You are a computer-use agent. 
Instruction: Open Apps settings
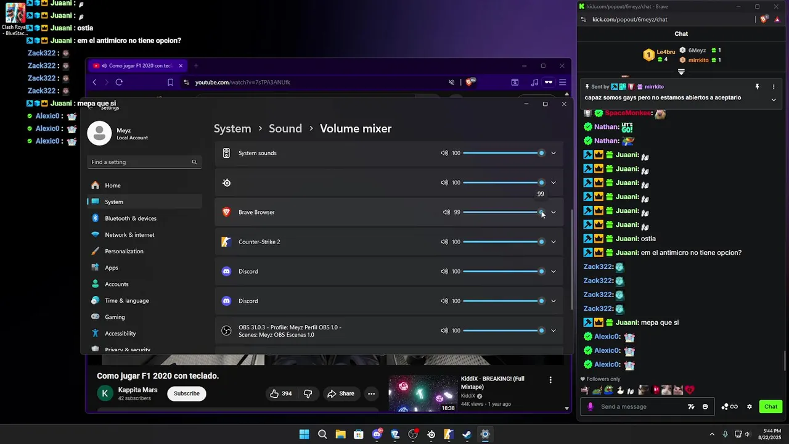[145, 268]
